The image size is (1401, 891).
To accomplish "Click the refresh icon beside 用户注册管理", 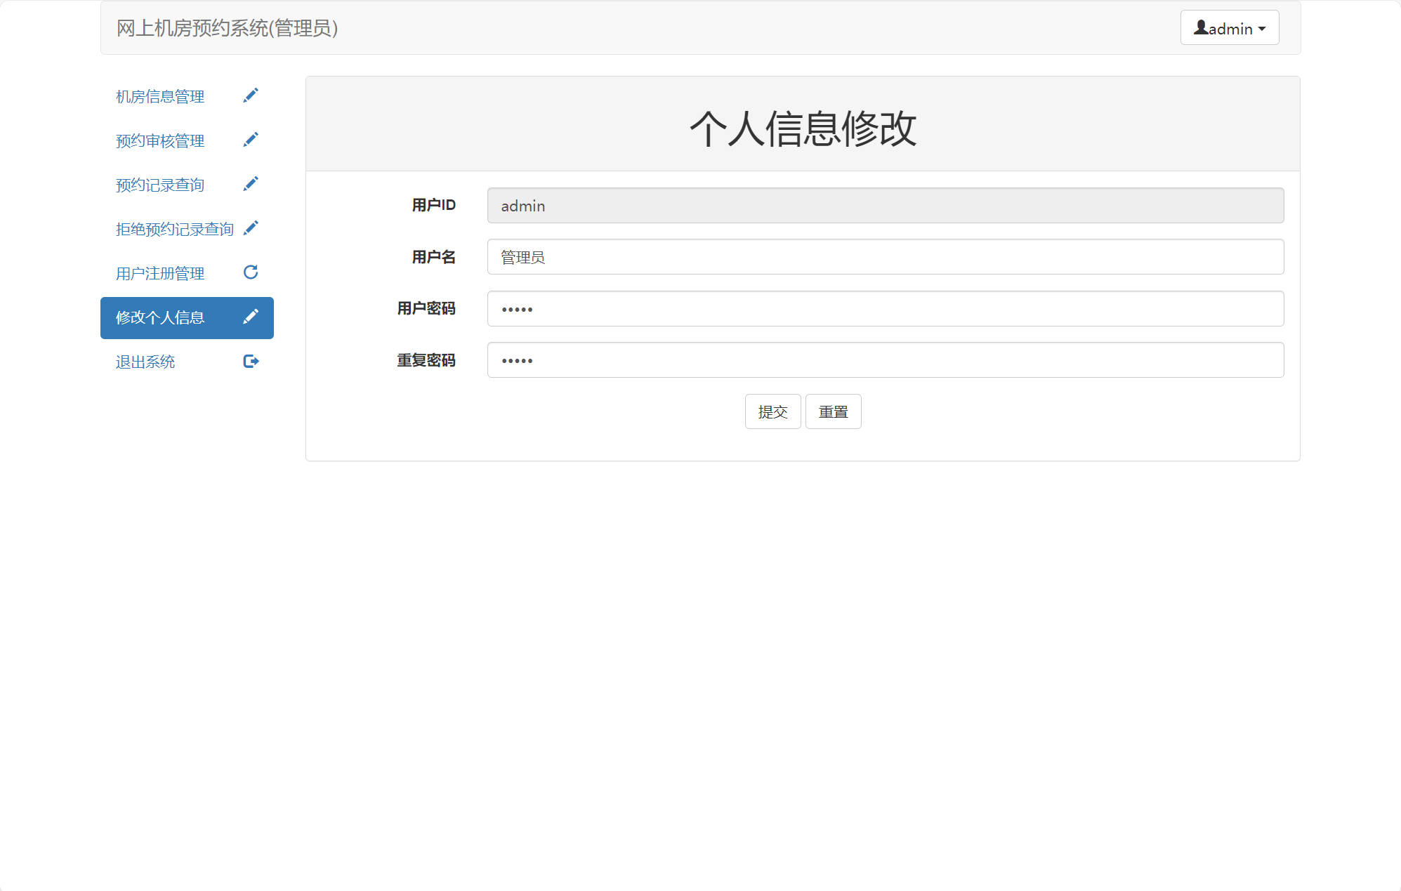I will tap(251, 272).
